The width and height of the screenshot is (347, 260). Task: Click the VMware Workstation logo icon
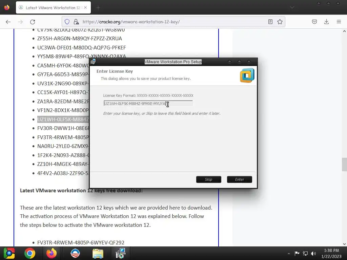click(x=247, y=75)
